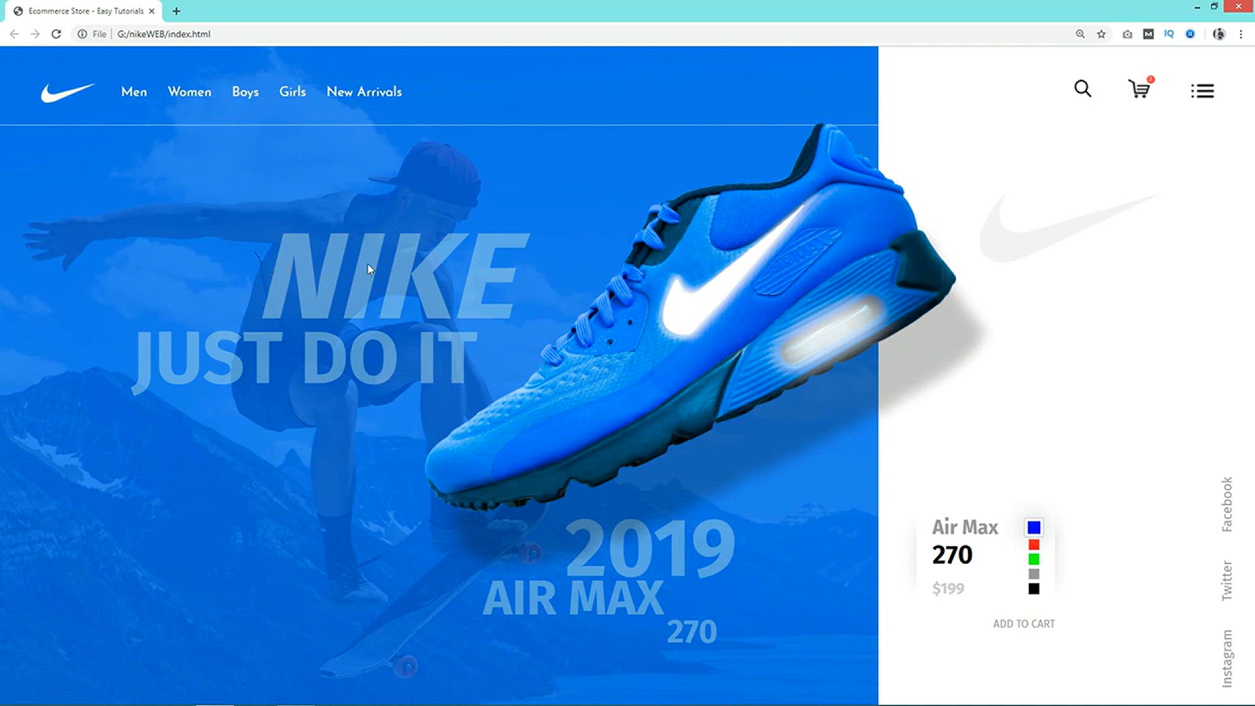
Task: Click the $199 price text
Action: point(948,588)
